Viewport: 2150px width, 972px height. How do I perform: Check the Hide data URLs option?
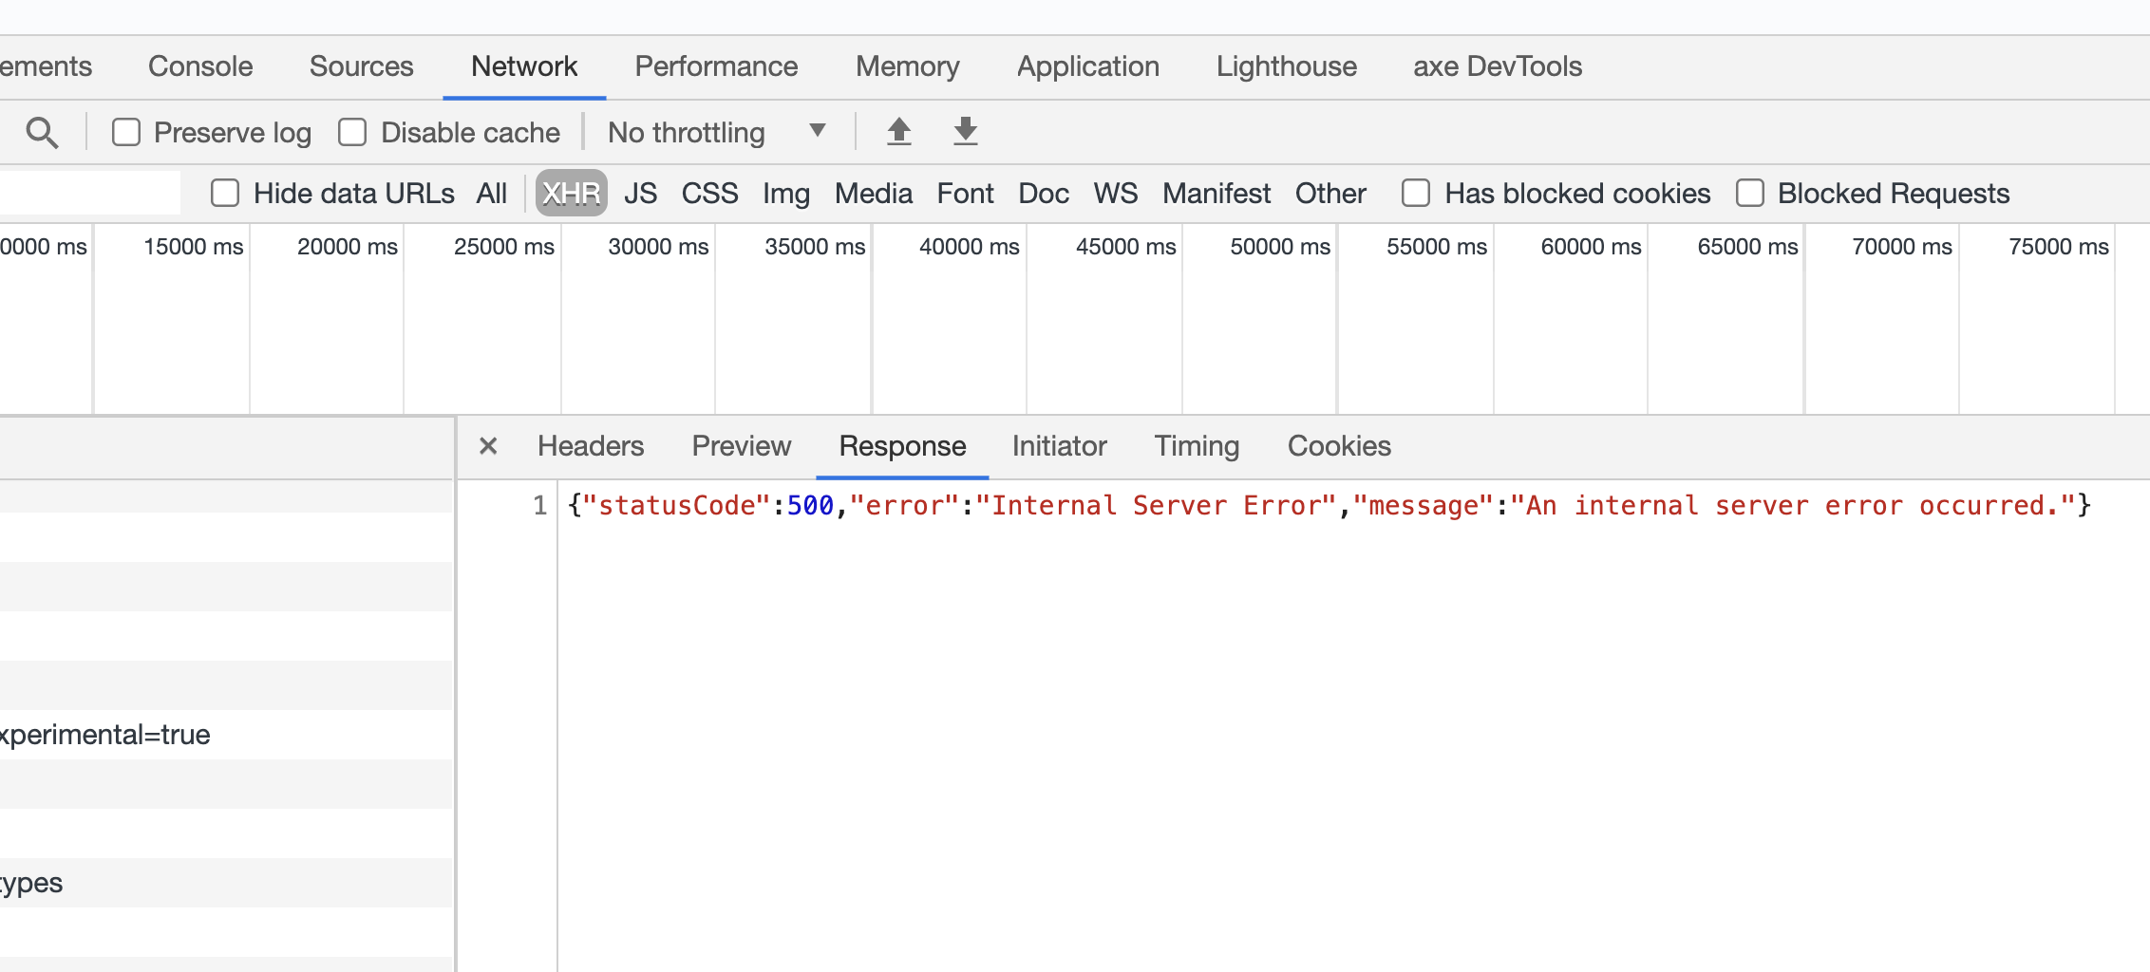(x=224, y=193)
